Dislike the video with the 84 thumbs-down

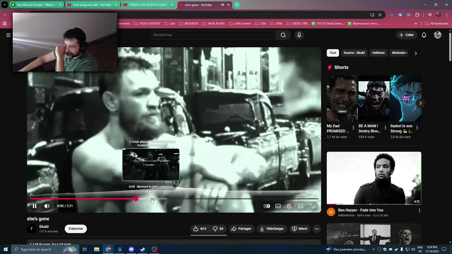coord(218,229)
